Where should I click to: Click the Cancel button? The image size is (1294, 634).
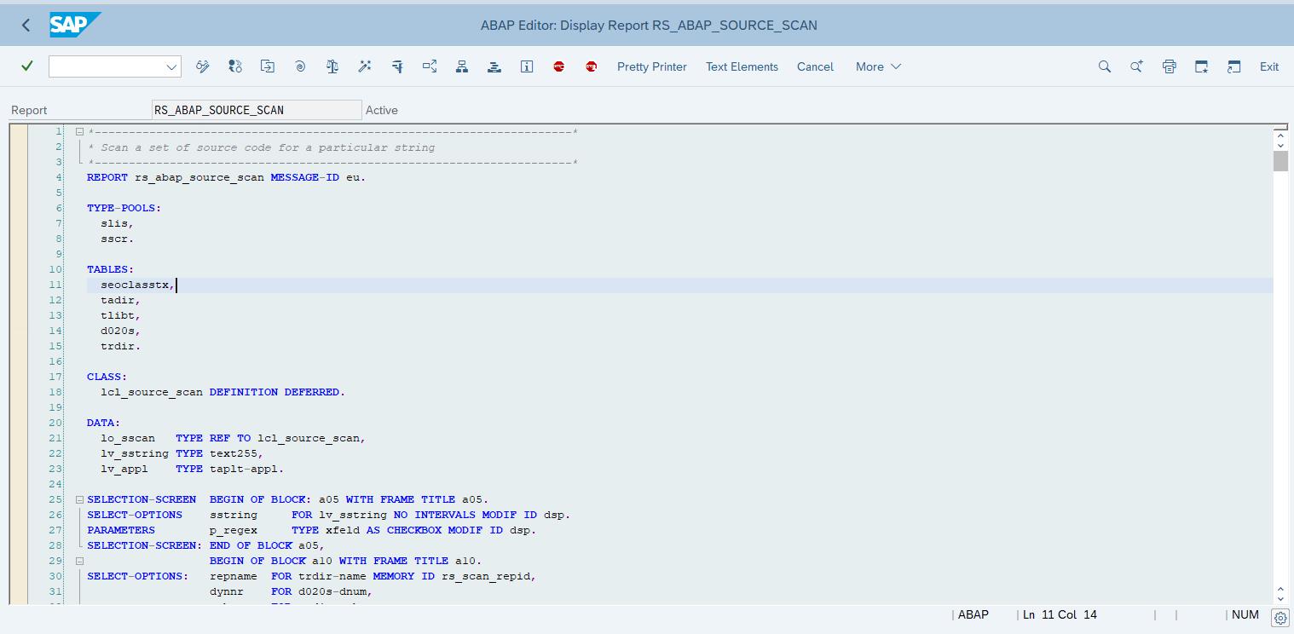click(x=815, y=66)
